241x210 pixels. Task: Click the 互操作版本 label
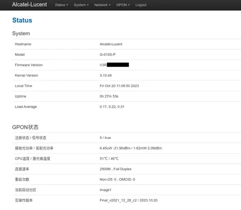tap(24, 200)
